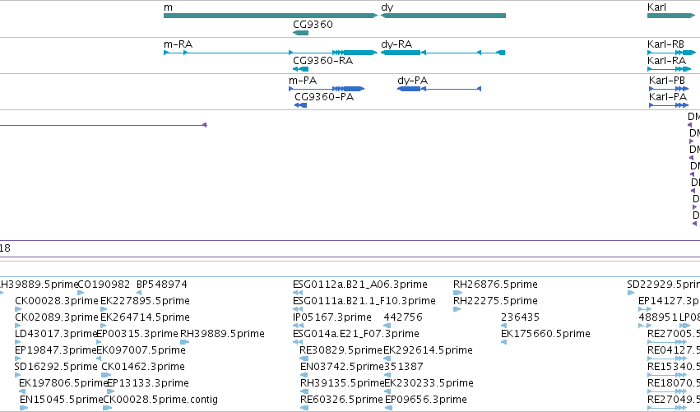
Task: Select the BP548974 EST label
Action: tap(161, 285)
